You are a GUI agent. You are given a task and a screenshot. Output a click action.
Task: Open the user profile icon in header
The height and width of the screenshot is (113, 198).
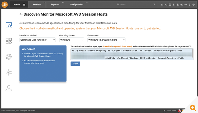(x=162, y=5)
